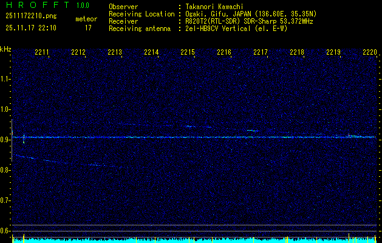382x243 pixels.
Task: Select the 0.9 frequency axis label
Action: point(5,140)
